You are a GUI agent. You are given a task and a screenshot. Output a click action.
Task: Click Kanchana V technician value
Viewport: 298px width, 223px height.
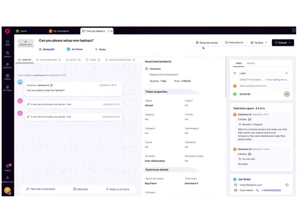[x=191, y=184]
